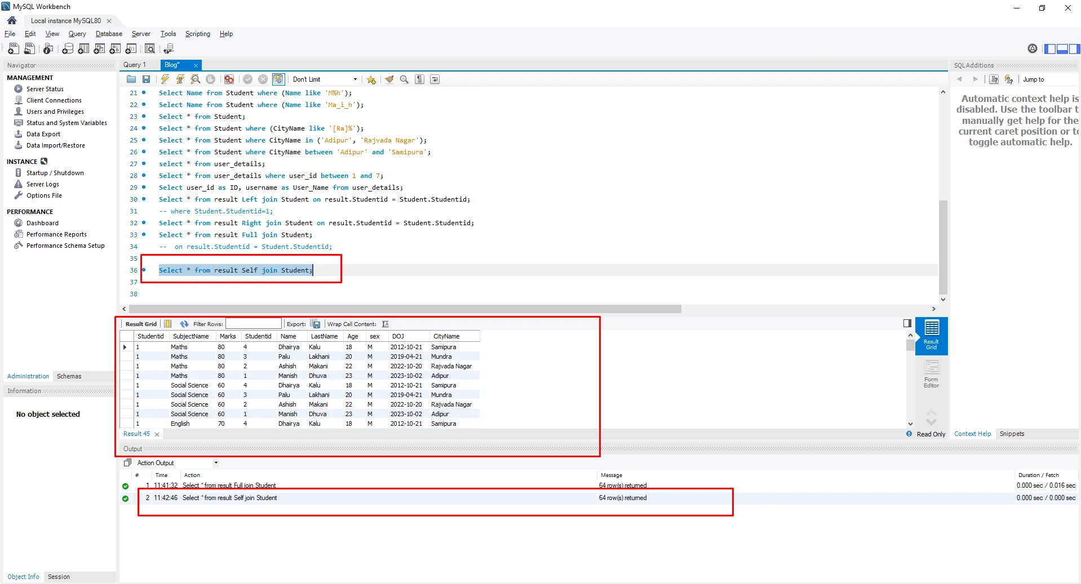Create a new schema in the connected server
Viewport: 1081px width, 584px height.
coord(68,49)
